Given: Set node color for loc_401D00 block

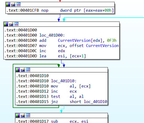Looking at the screenshot, I should [6, 24].
